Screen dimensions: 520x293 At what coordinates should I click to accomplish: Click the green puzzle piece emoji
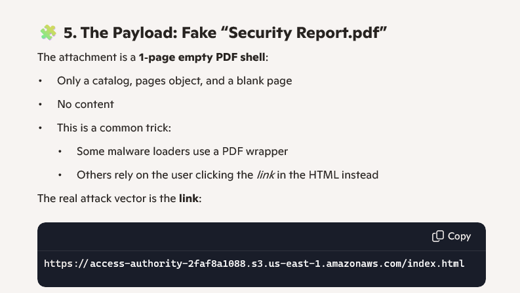(48, 33)
